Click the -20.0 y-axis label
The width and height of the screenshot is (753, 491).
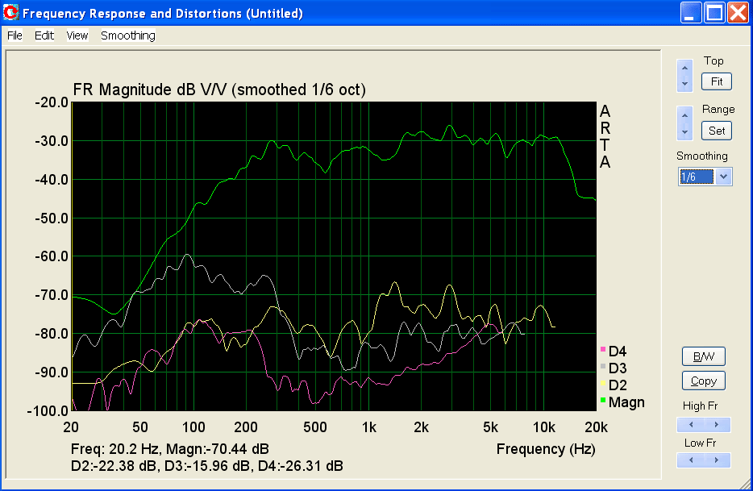pyautogui.click(x=52, y=102)
